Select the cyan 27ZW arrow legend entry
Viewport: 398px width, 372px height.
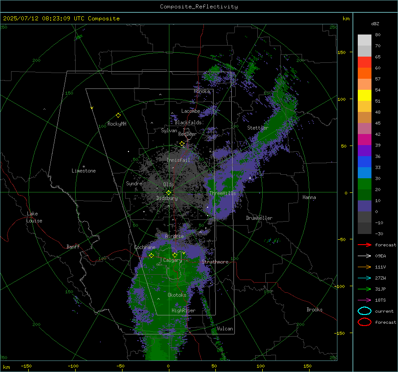(364, 278)
